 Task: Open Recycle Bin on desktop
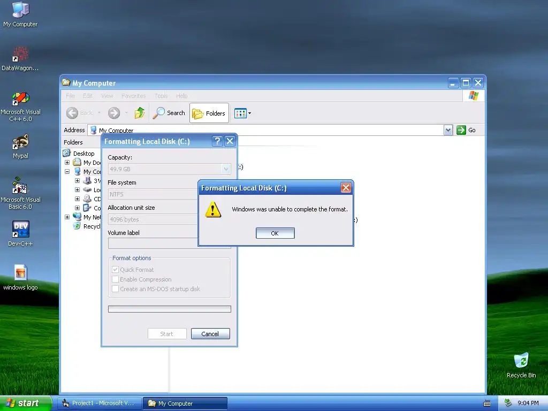point(521,365)
